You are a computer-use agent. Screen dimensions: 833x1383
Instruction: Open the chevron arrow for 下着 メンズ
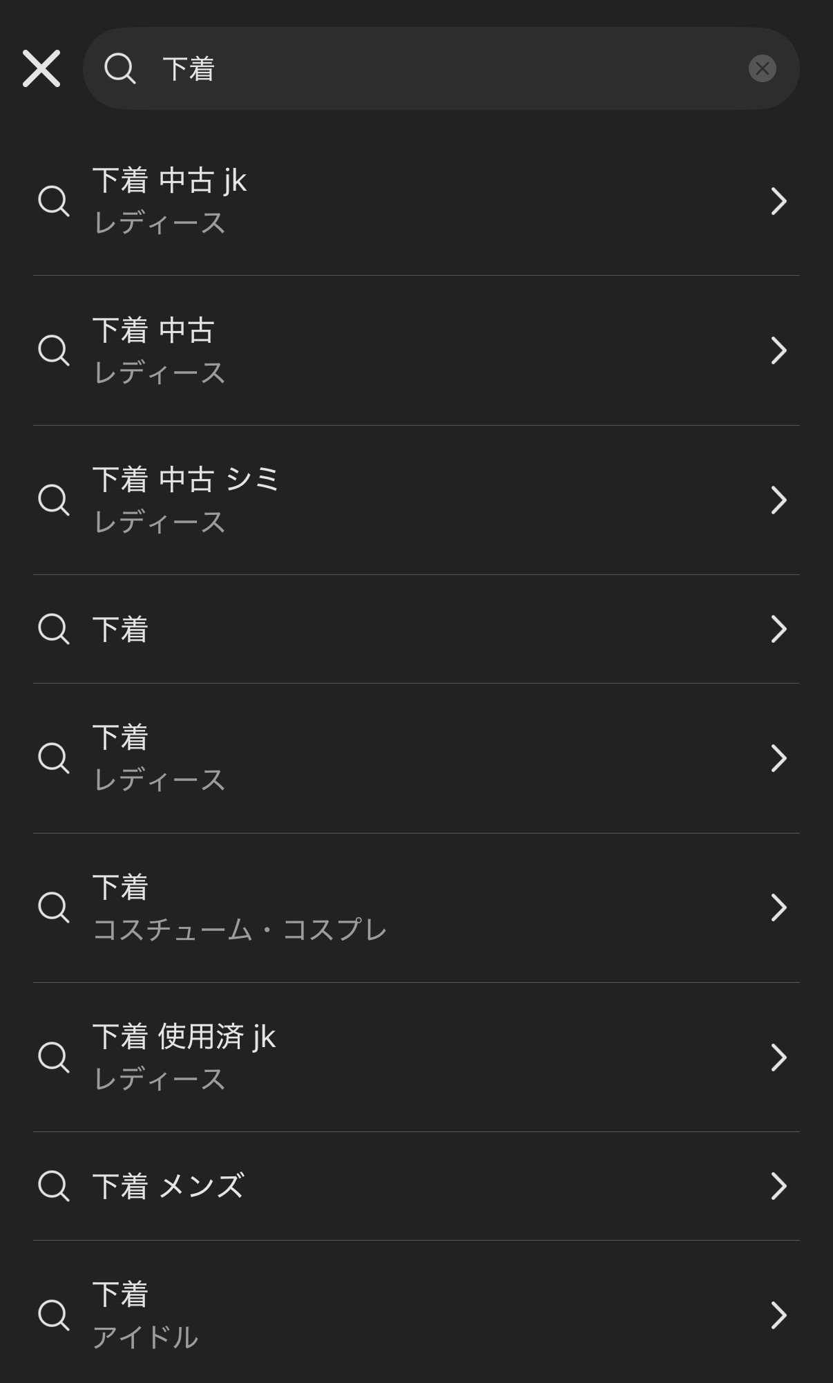[778, 1186]
